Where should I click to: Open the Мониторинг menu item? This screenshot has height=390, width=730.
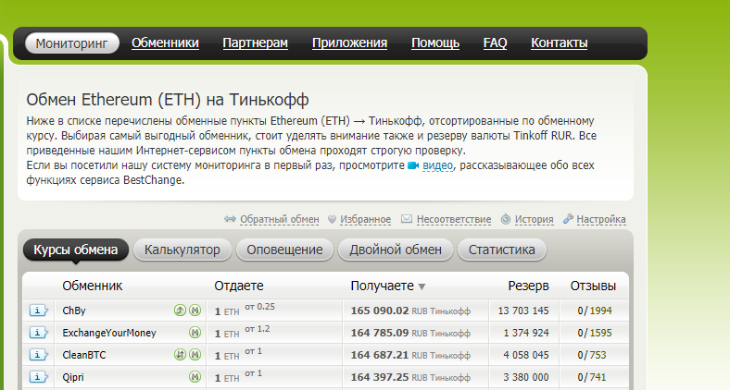pyautogui.click(x=71, y=43)
